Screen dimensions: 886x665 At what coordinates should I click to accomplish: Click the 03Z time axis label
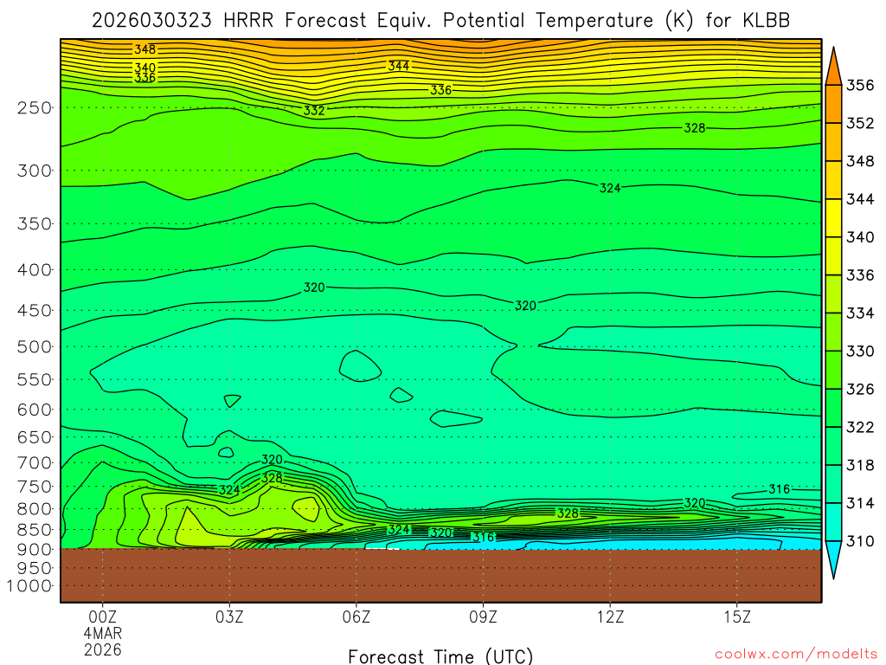pos(229,617)
